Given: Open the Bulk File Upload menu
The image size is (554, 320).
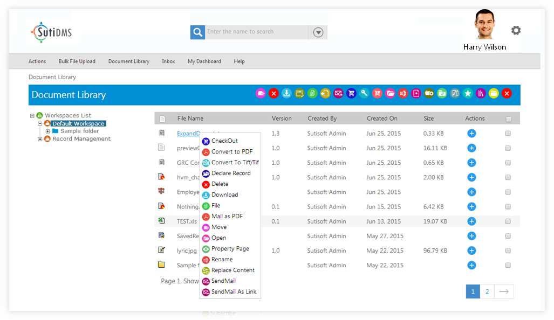Looking at the screenshot, I should [x=77, y=61].
